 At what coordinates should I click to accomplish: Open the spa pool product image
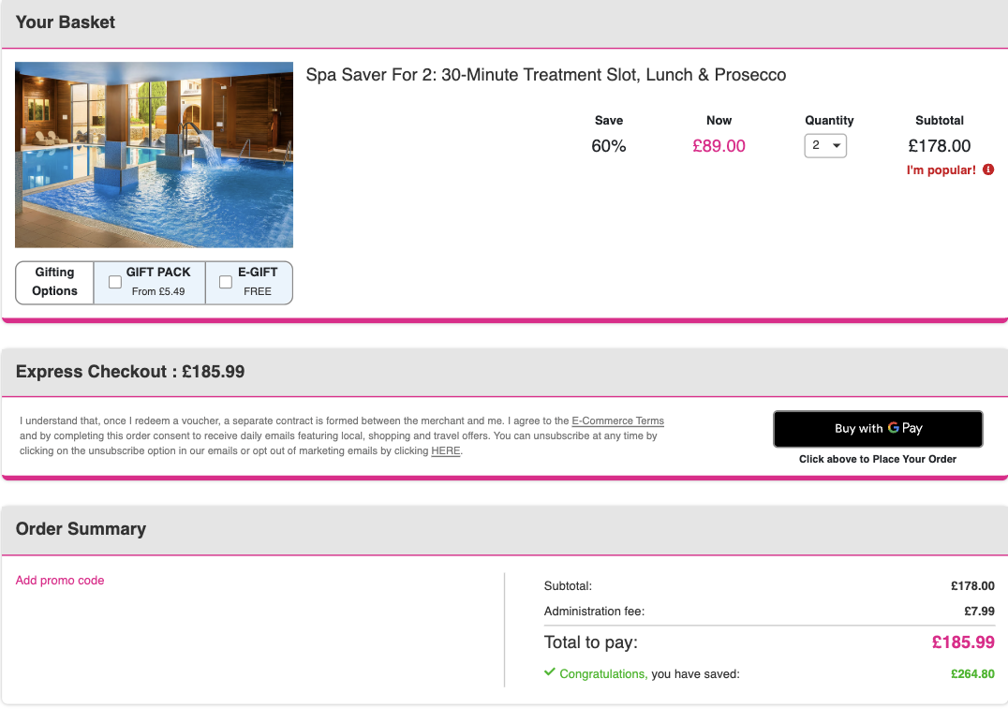click(x=155, y=155)
